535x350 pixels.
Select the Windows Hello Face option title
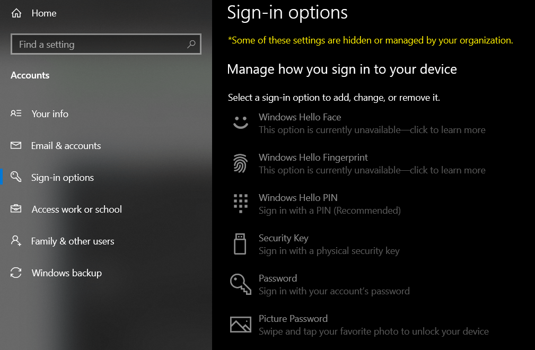pyautogui.click(x=300, y=117)
